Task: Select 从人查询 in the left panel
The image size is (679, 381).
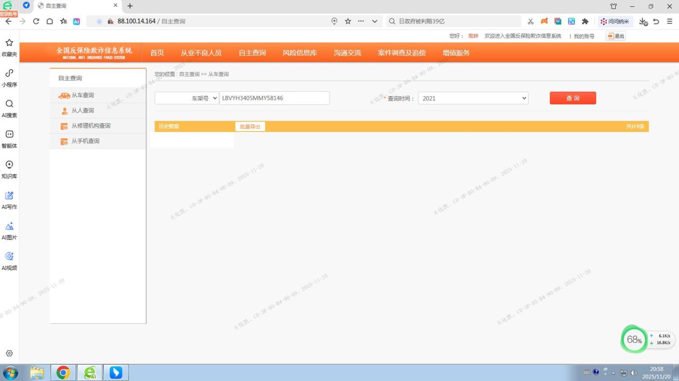Action: coord(83,111)
